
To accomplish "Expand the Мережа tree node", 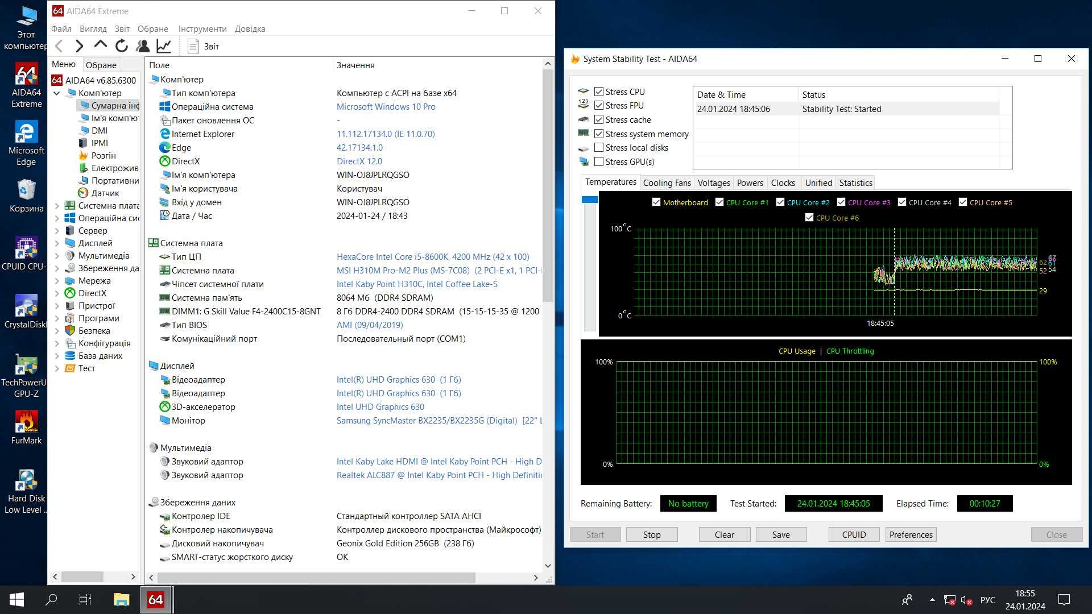I will 57,280.
